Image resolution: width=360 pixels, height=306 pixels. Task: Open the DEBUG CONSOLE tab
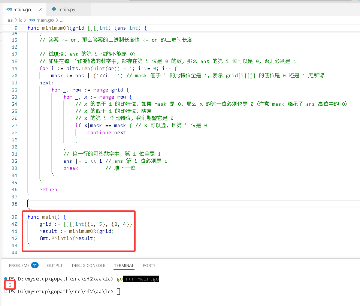[88, 265]
